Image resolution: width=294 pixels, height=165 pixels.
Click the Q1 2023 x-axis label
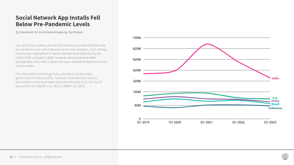[270, 122]
